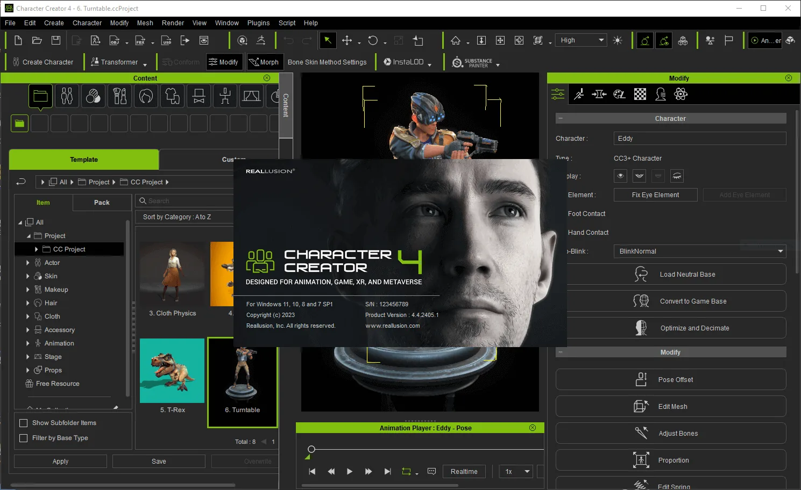Enable Show Subfolder Items checkbox
The height and width of the screenshot is (490, 801).
(23, 423)
